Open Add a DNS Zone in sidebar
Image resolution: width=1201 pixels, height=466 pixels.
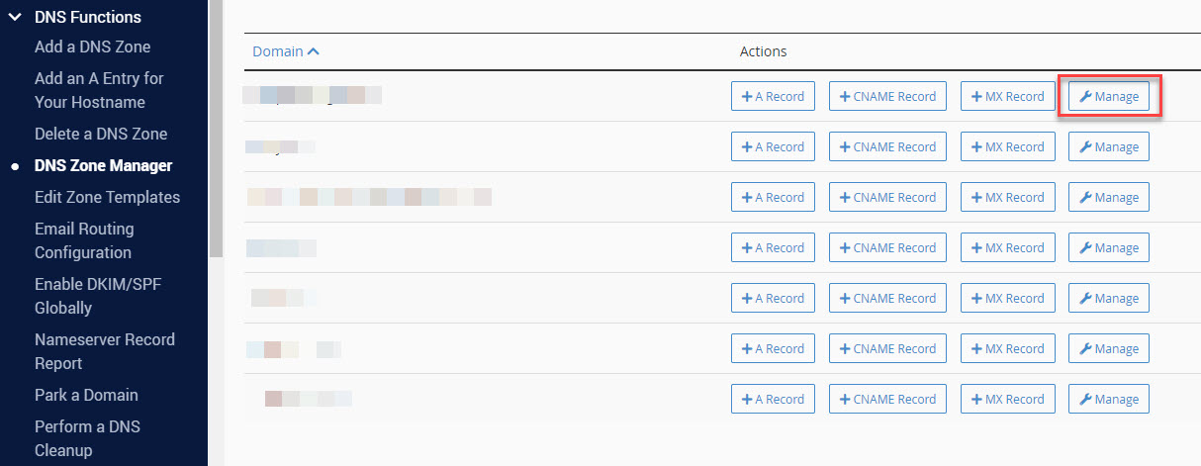click(92, 47)
